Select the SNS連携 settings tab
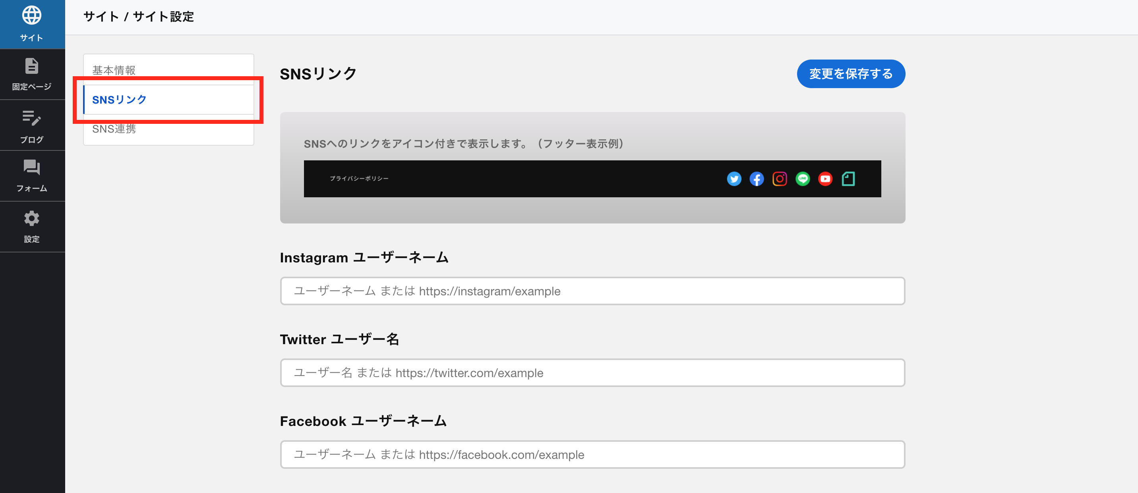This screenshot has width=1138, height=493. tap(168, 129)
